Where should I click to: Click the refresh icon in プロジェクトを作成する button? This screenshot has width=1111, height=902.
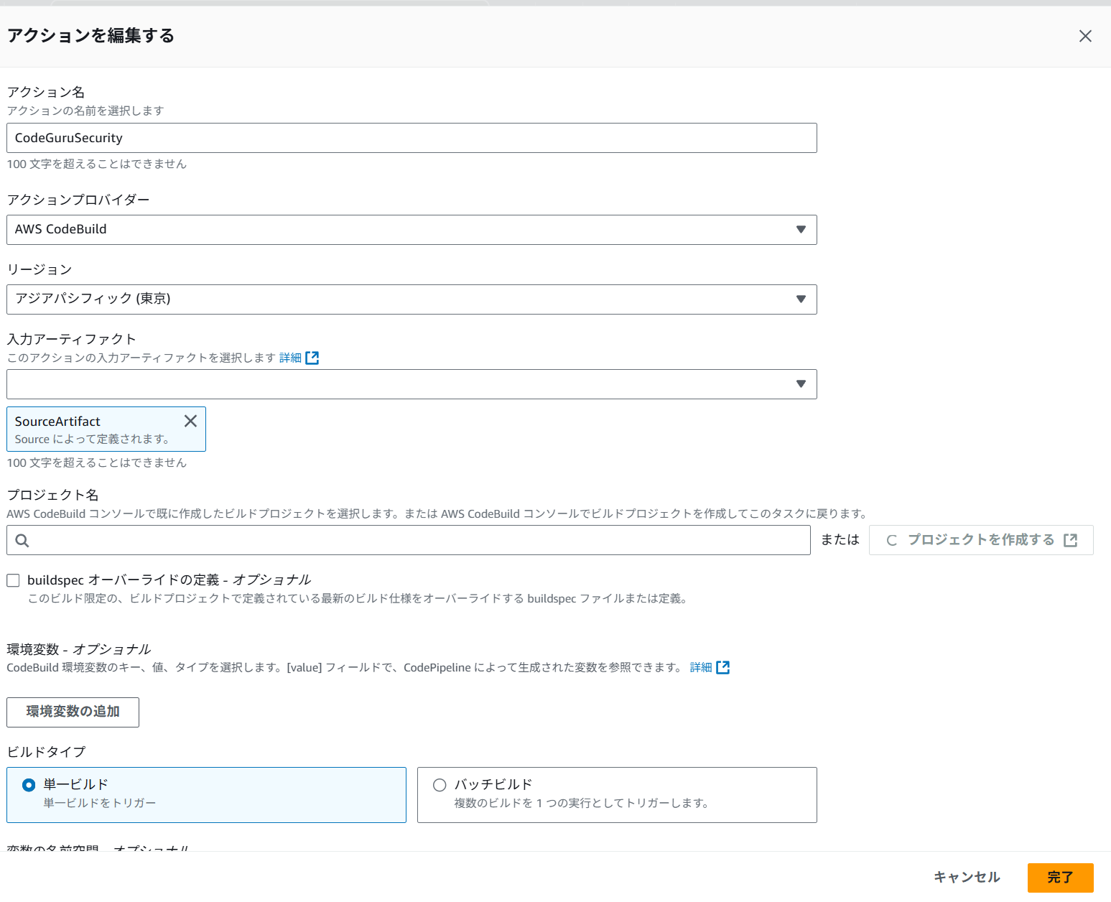pyautogui.click(x=891, y=540)
